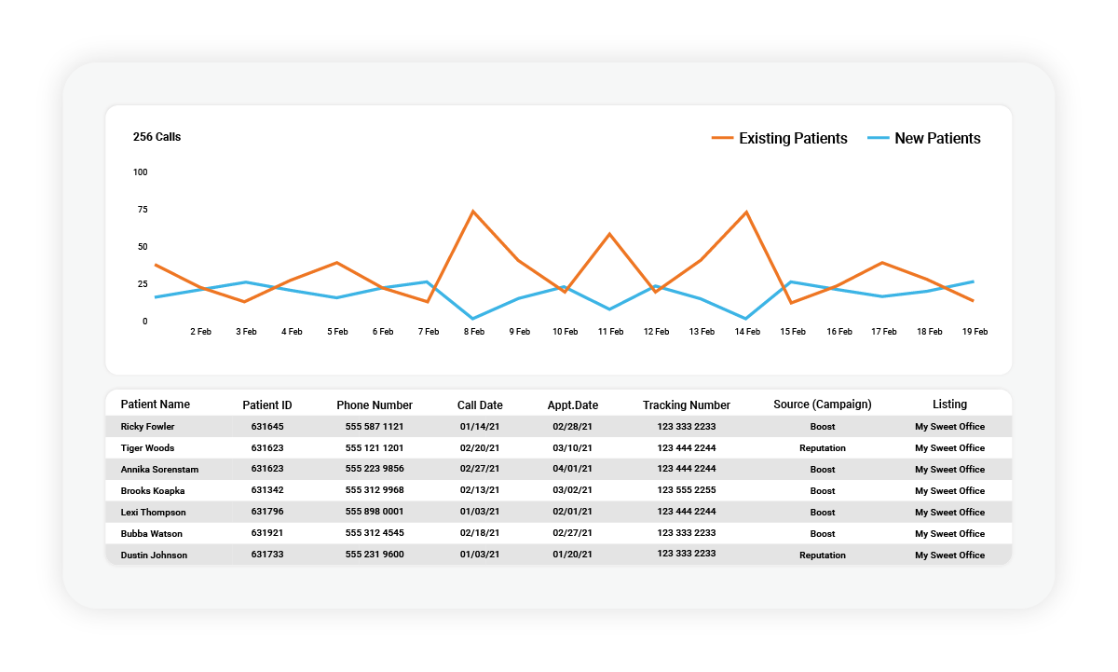Image resolution: width=1118 pixels, height=672 pixels.
Task: Select the 11 Feb axis label
Action: [611, 331]
